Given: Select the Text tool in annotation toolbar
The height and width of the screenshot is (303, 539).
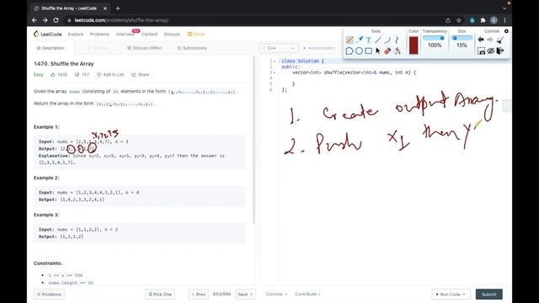Looking at the screenshot, I should [x=369, y=40].
